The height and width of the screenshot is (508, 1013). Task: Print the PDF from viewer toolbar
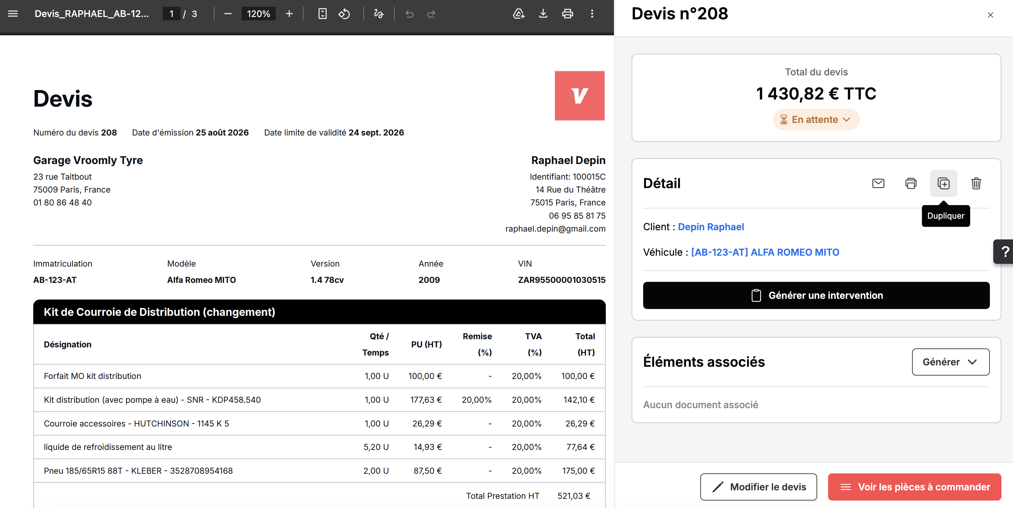tap(567, 14)
